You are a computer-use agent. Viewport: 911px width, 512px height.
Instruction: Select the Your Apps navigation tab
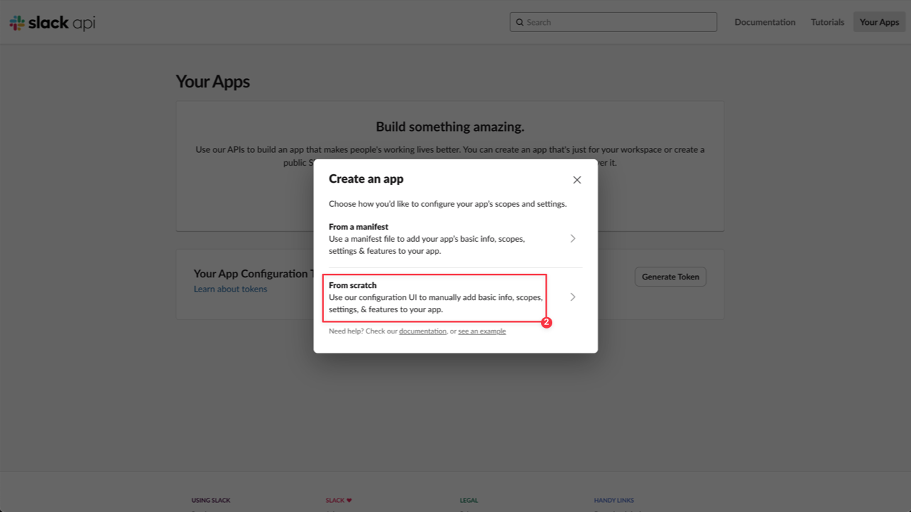879,22
